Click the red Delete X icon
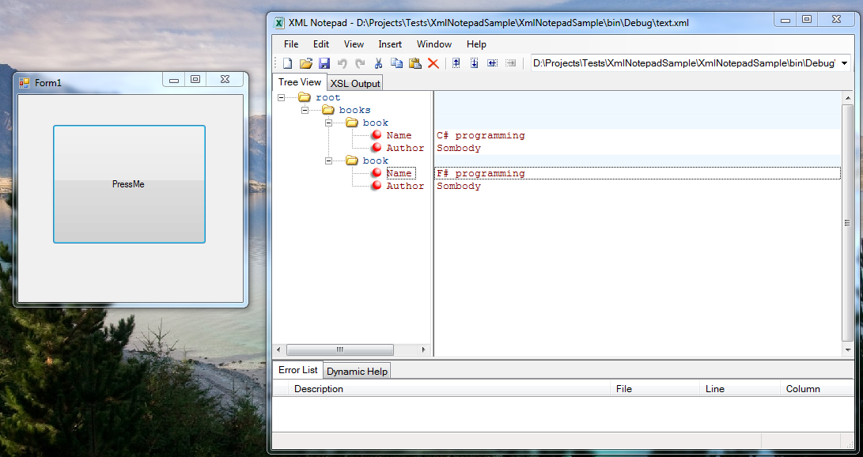The height and width of the screenshot is (457, 863). (x=433, y=63)
